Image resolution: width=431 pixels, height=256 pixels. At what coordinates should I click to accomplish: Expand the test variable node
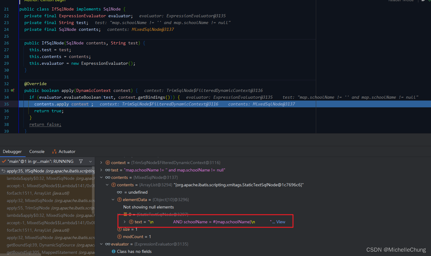tap(101, 170)
